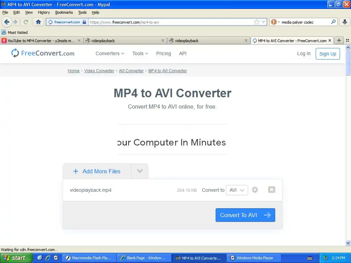351x263 pixels.
Task: Click the Sign Up button
Action: coord(328,54)
